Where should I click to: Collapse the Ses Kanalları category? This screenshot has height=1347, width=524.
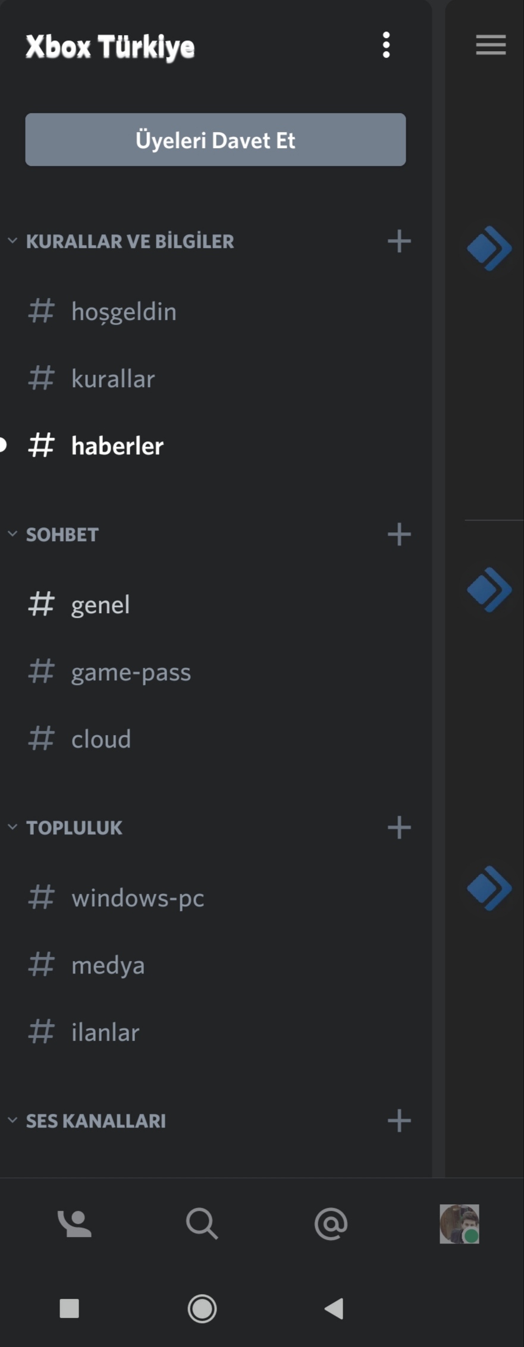(x=12, y=1120)
